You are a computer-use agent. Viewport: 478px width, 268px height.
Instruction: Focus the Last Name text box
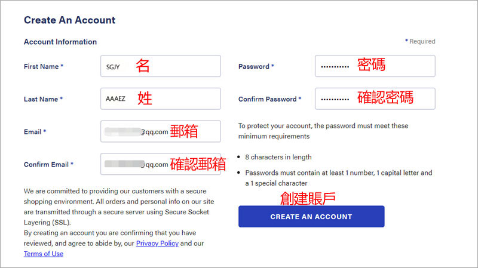point(160,99)
